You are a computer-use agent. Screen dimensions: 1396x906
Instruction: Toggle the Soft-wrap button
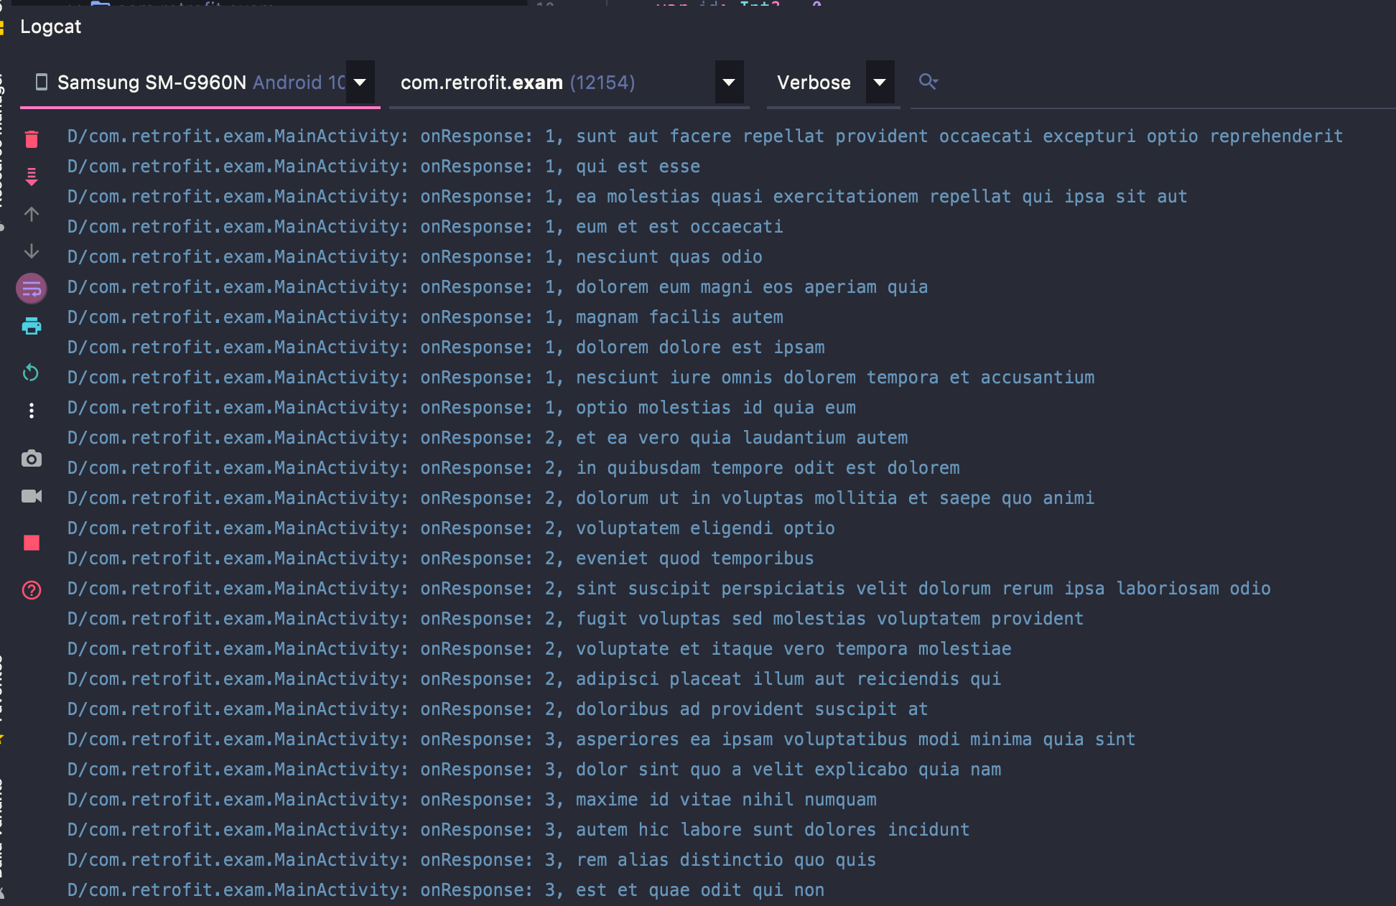[x=32, y=289]
